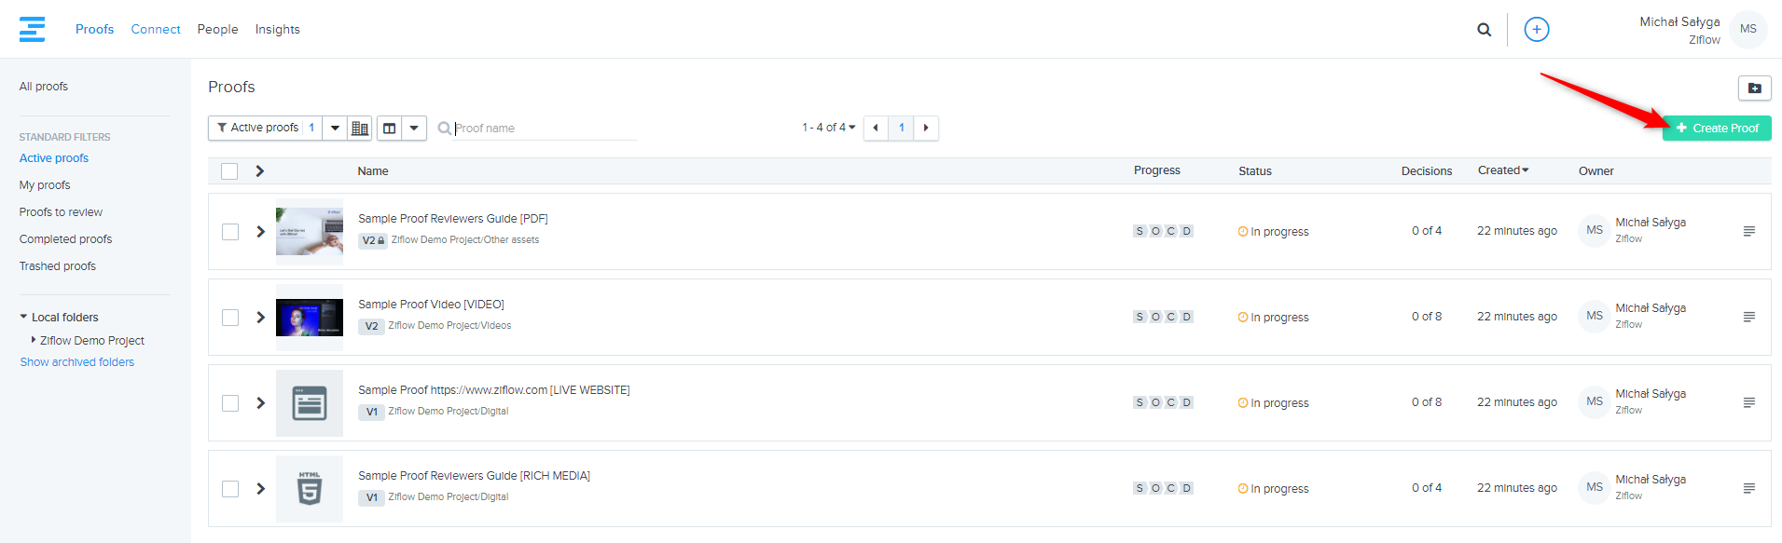Go to next page arrow
The image size is (1782, 543).
(x=926, y=128)
